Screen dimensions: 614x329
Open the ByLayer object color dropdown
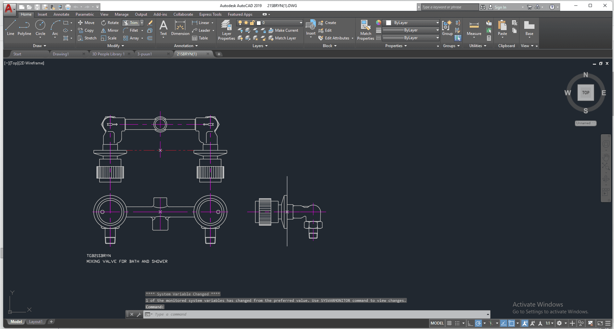412,23
